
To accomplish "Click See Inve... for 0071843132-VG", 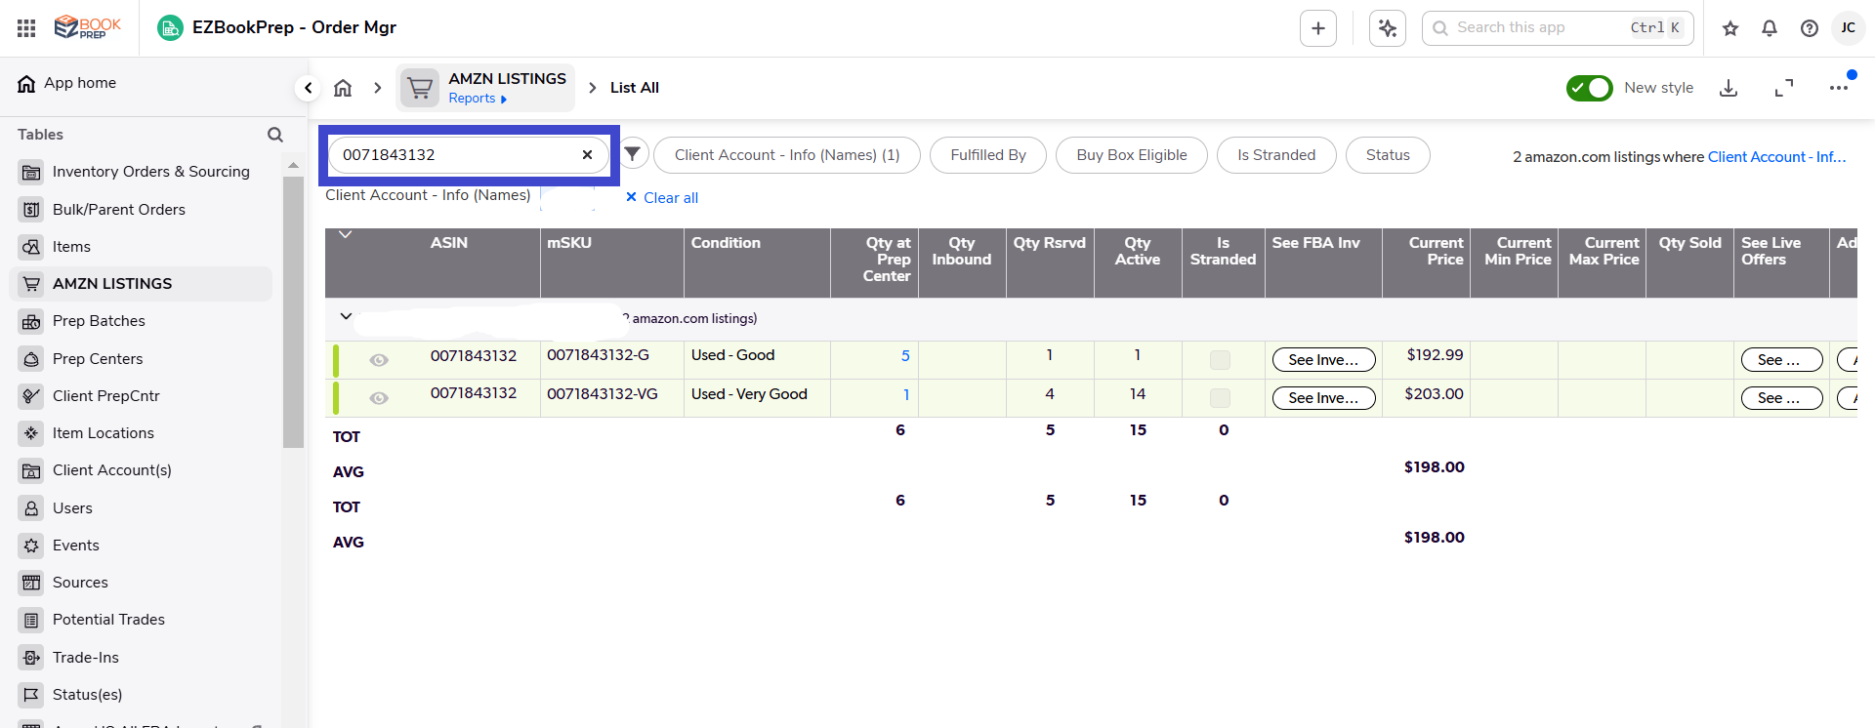I will tap(1323, 398).
